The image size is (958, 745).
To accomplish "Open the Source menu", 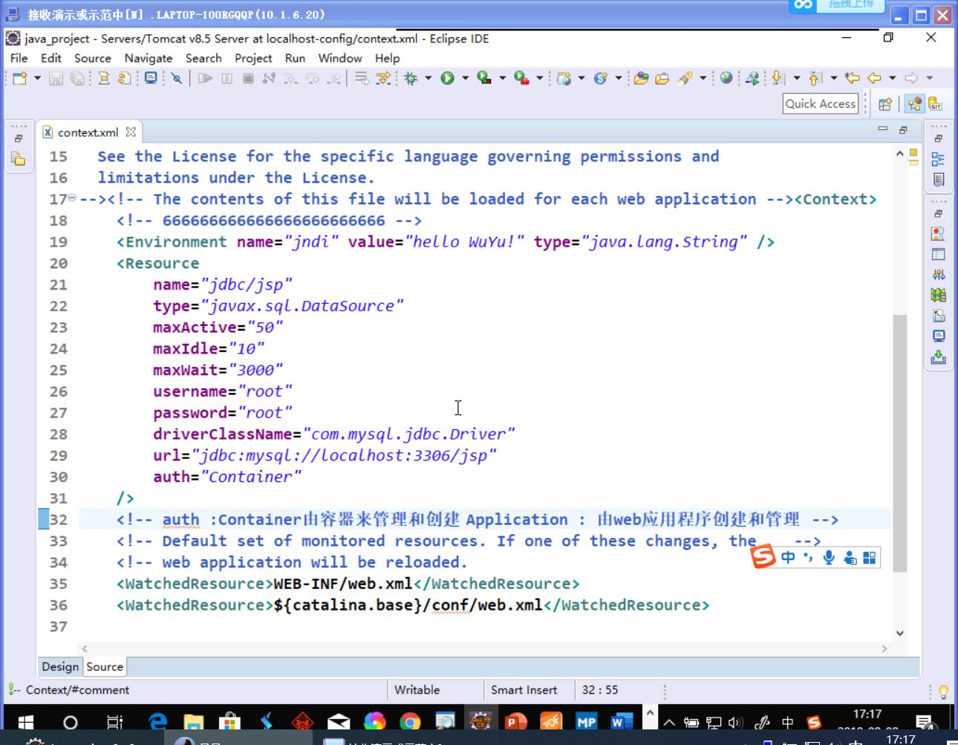I will tap(92, 58).
